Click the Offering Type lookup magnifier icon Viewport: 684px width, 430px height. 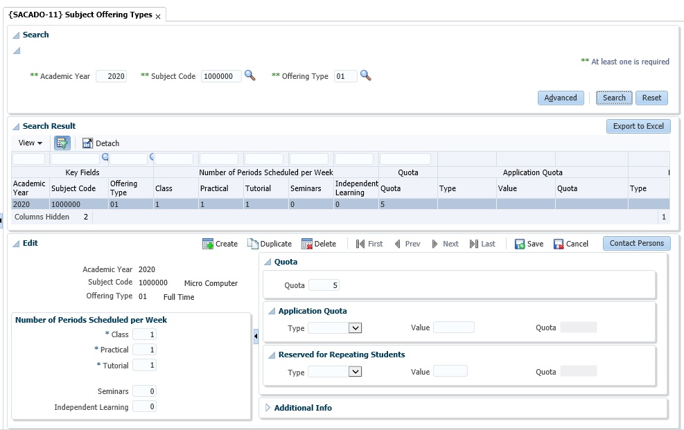(365, 76)
